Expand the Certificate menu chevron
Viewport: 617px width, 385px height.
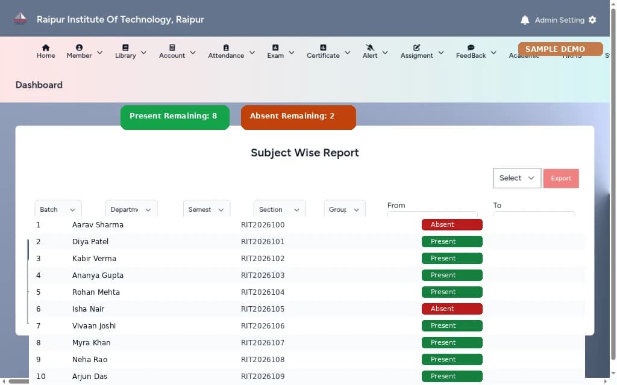click(348, 52)
